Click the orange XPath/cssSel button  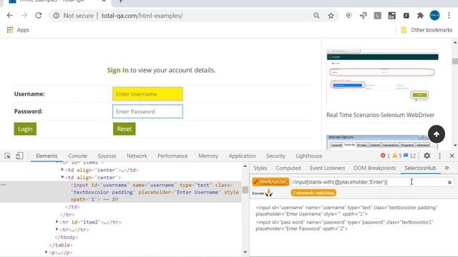[271, 182]
